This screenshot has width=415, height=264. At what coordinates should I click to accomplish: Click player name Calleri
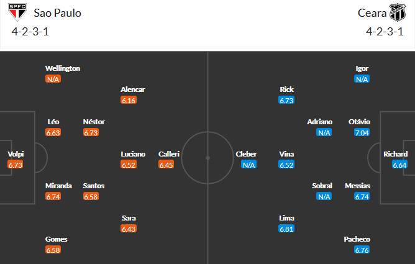pyautogui.click(x=169, y=154)
